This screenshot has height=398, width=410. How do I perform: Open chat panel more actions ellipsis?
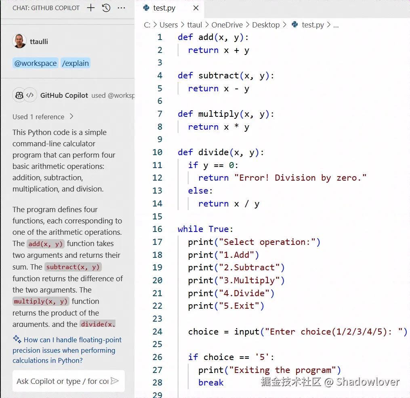pos(121,8)
